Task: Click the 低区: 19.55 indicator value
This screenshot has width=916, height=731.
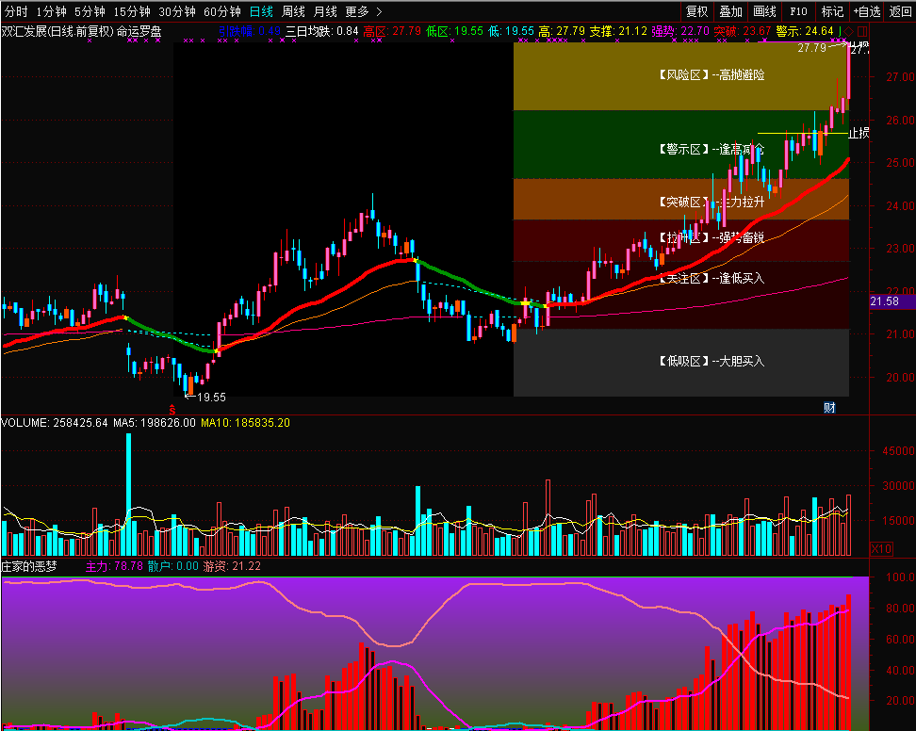Action: [454, 31]
